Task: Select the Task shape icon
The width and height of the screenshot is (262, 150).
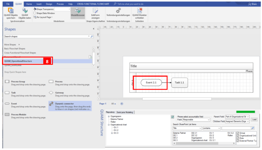Action: [7, 93]
